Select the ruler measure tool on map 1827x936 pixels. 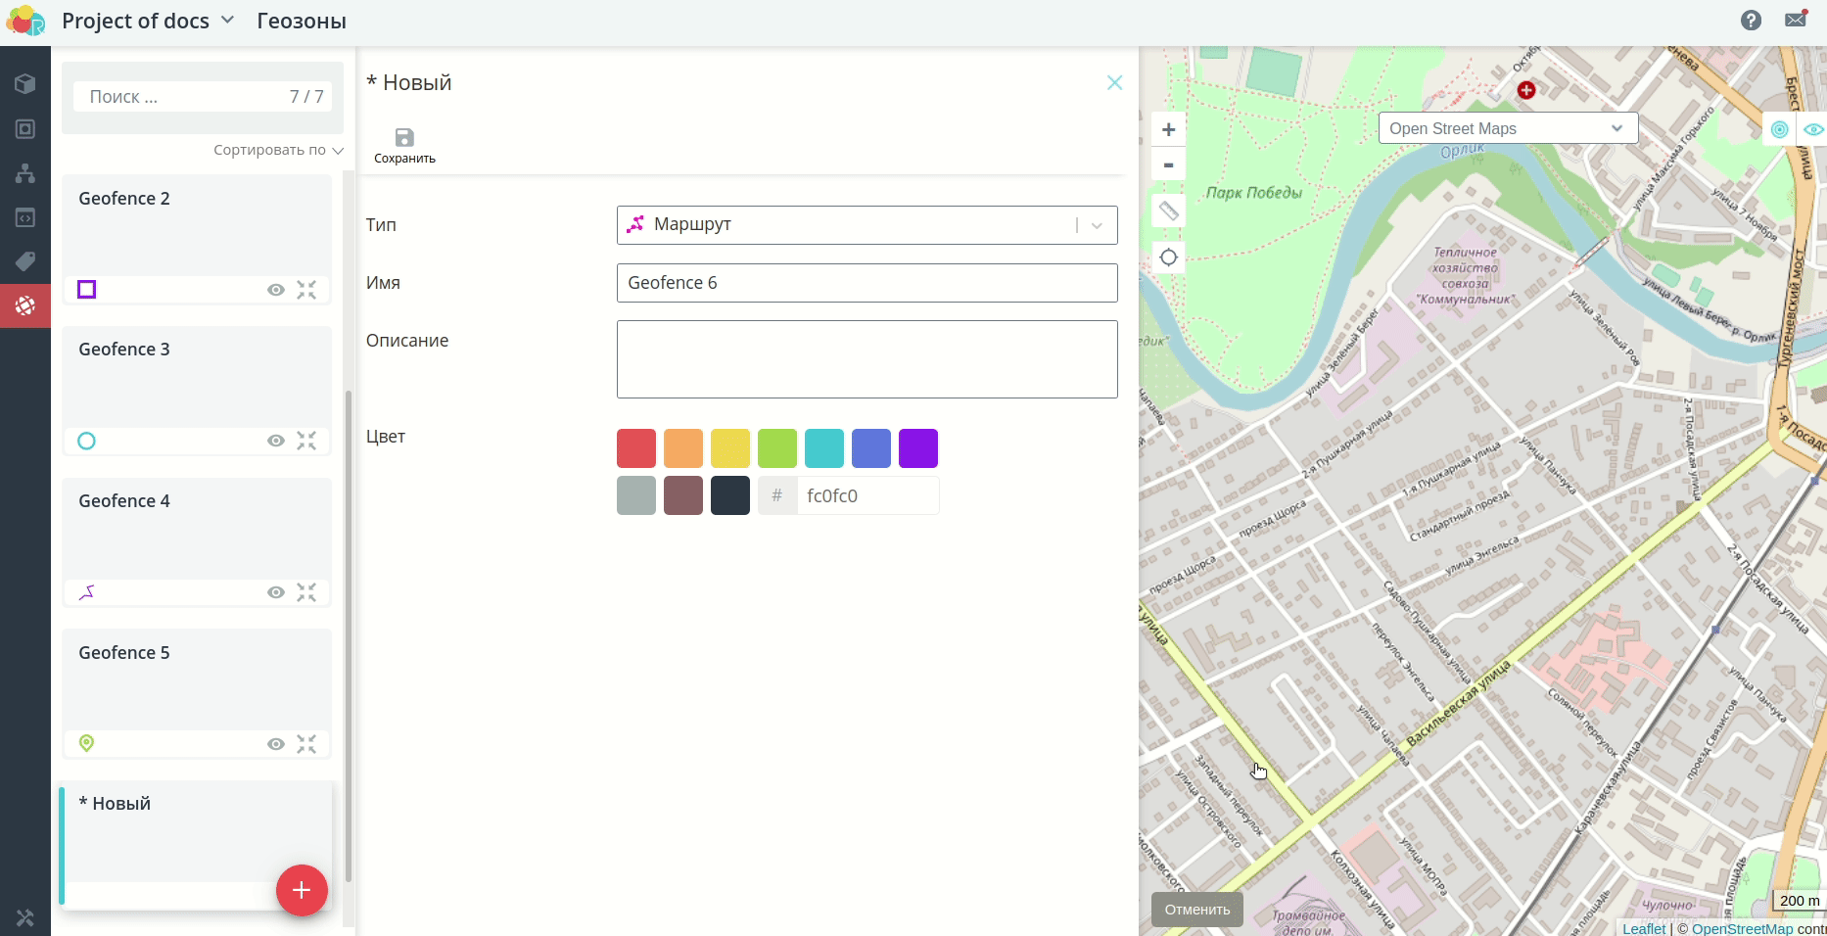(1168, 211)
